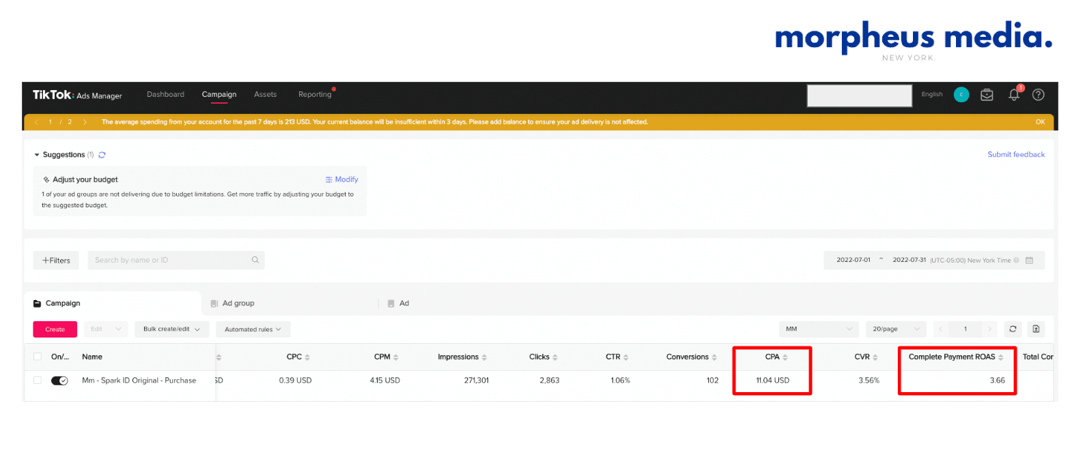Sort by Impressions column
The image size is (1070, 461).
coord(484,357)
